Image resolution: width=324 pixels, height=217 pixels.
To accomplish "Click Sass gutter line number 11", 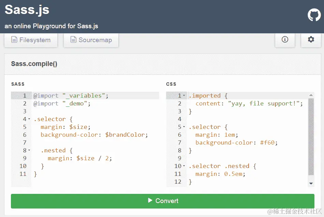I will (23, 174).
